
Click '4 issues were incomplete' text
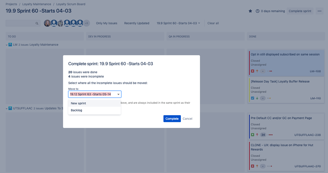coord(86,76)
